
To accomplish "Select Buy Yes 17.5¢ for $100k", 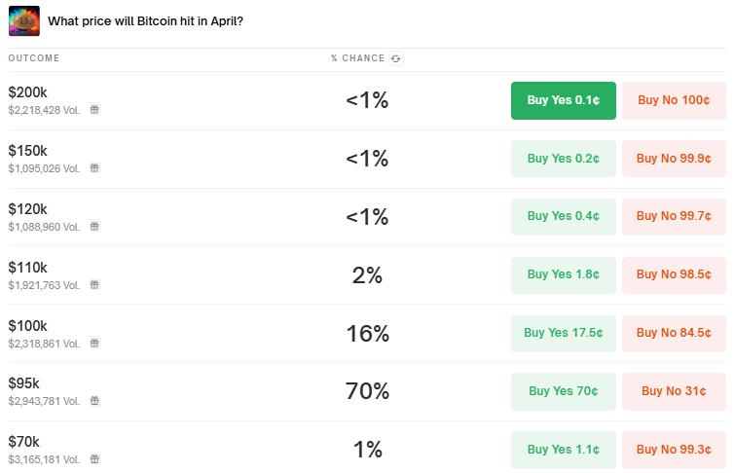I will [x=564, y=333].
